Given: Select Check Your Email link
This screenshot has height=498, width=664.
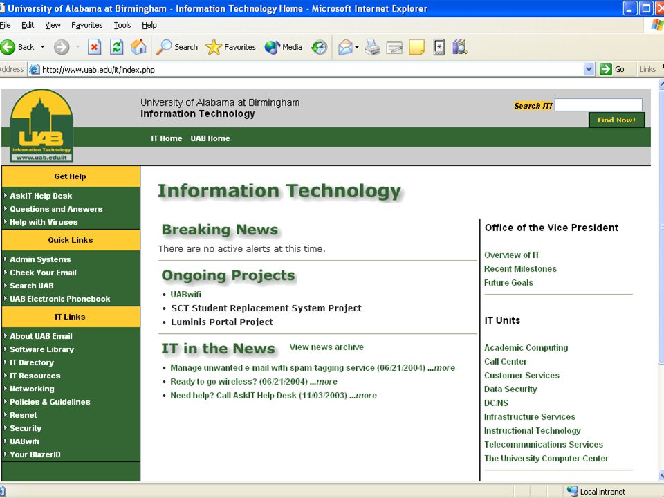Looking at the screenshot, I should [x=43, y=273].
